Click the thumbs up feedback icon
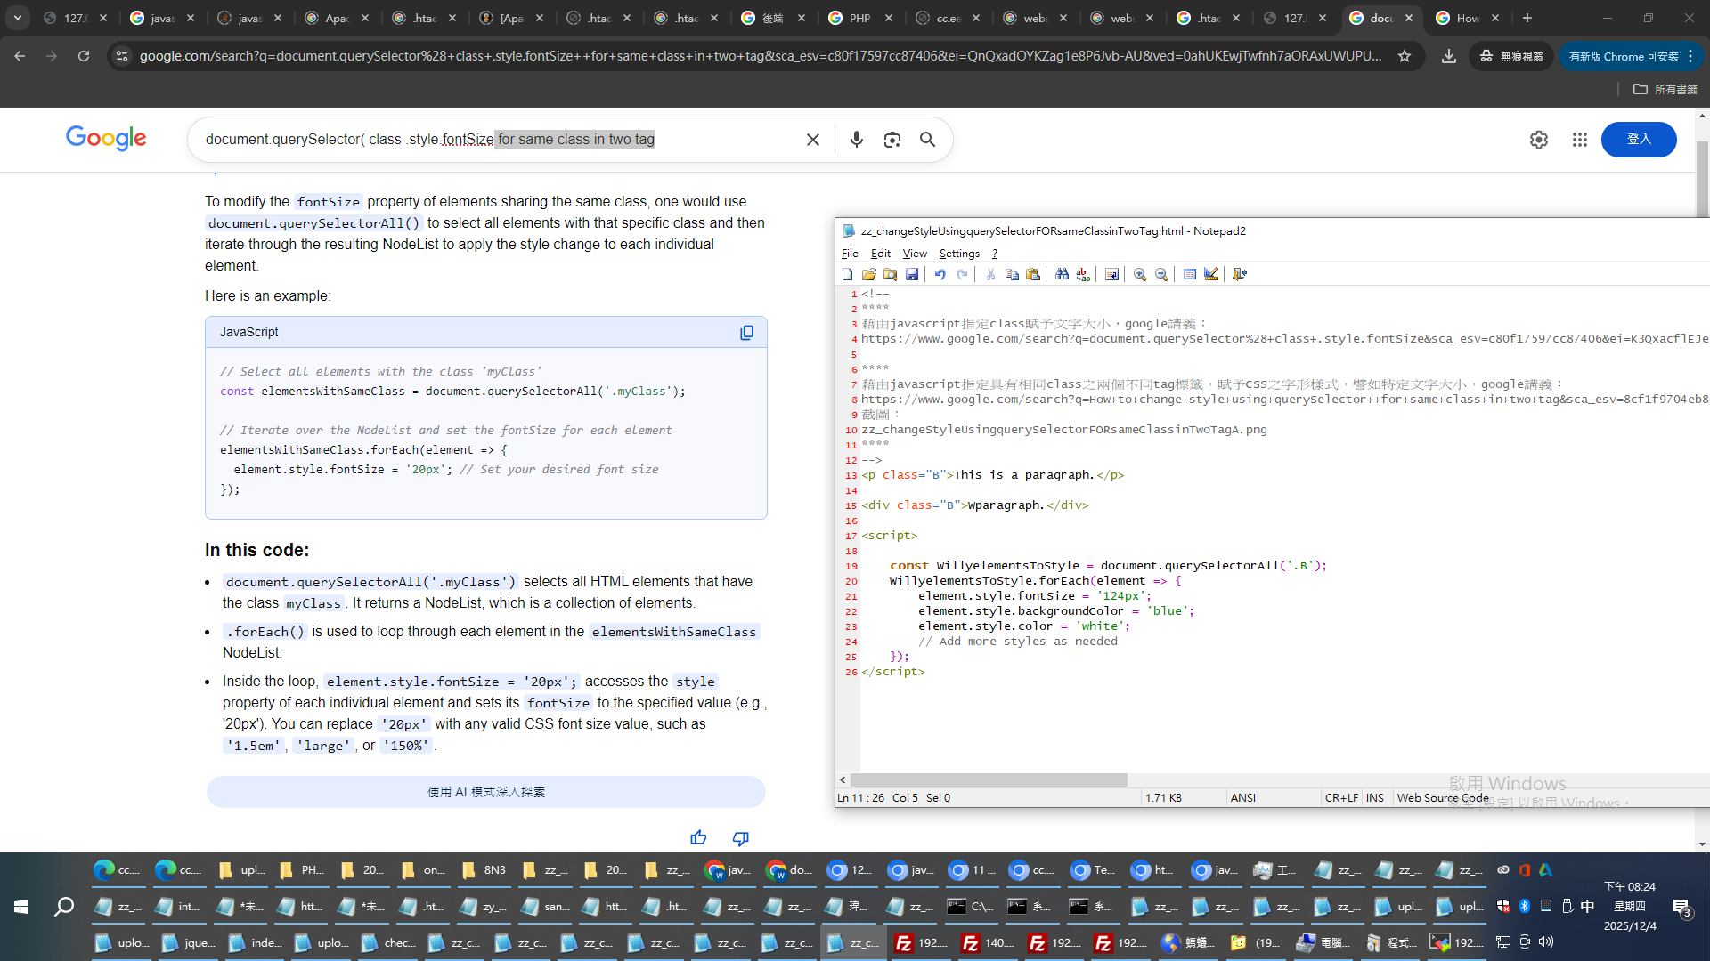This screenshot has width=1710, height=961. click(x=698, y=837)
